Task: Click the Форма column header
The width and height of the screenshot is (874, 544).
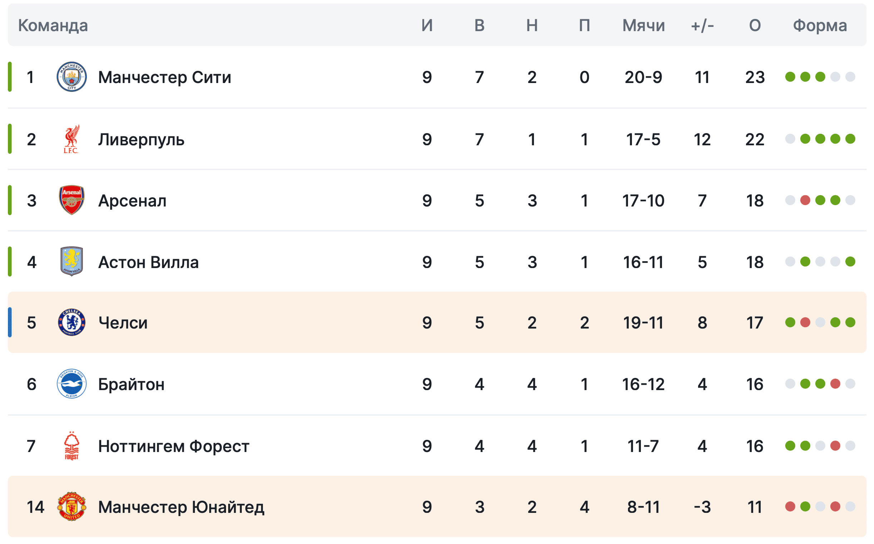Action: click(820, 25)
